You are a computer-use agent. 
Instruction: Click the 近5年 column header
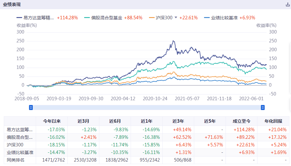(x=210, y=121)
